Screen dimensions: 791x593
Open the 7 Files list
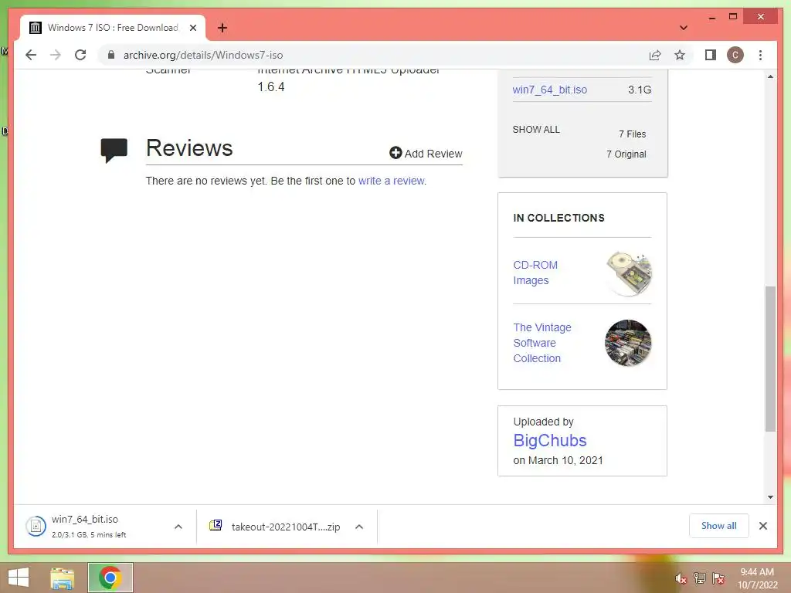pos(632,134)
